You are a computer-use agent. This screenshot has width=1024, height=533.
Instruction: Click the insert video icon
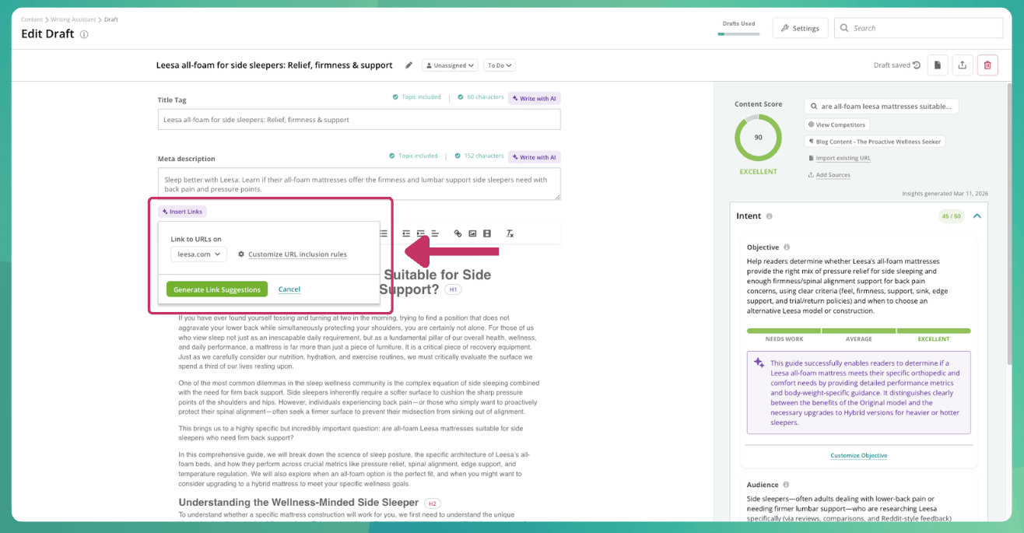(x=486, y=233)
